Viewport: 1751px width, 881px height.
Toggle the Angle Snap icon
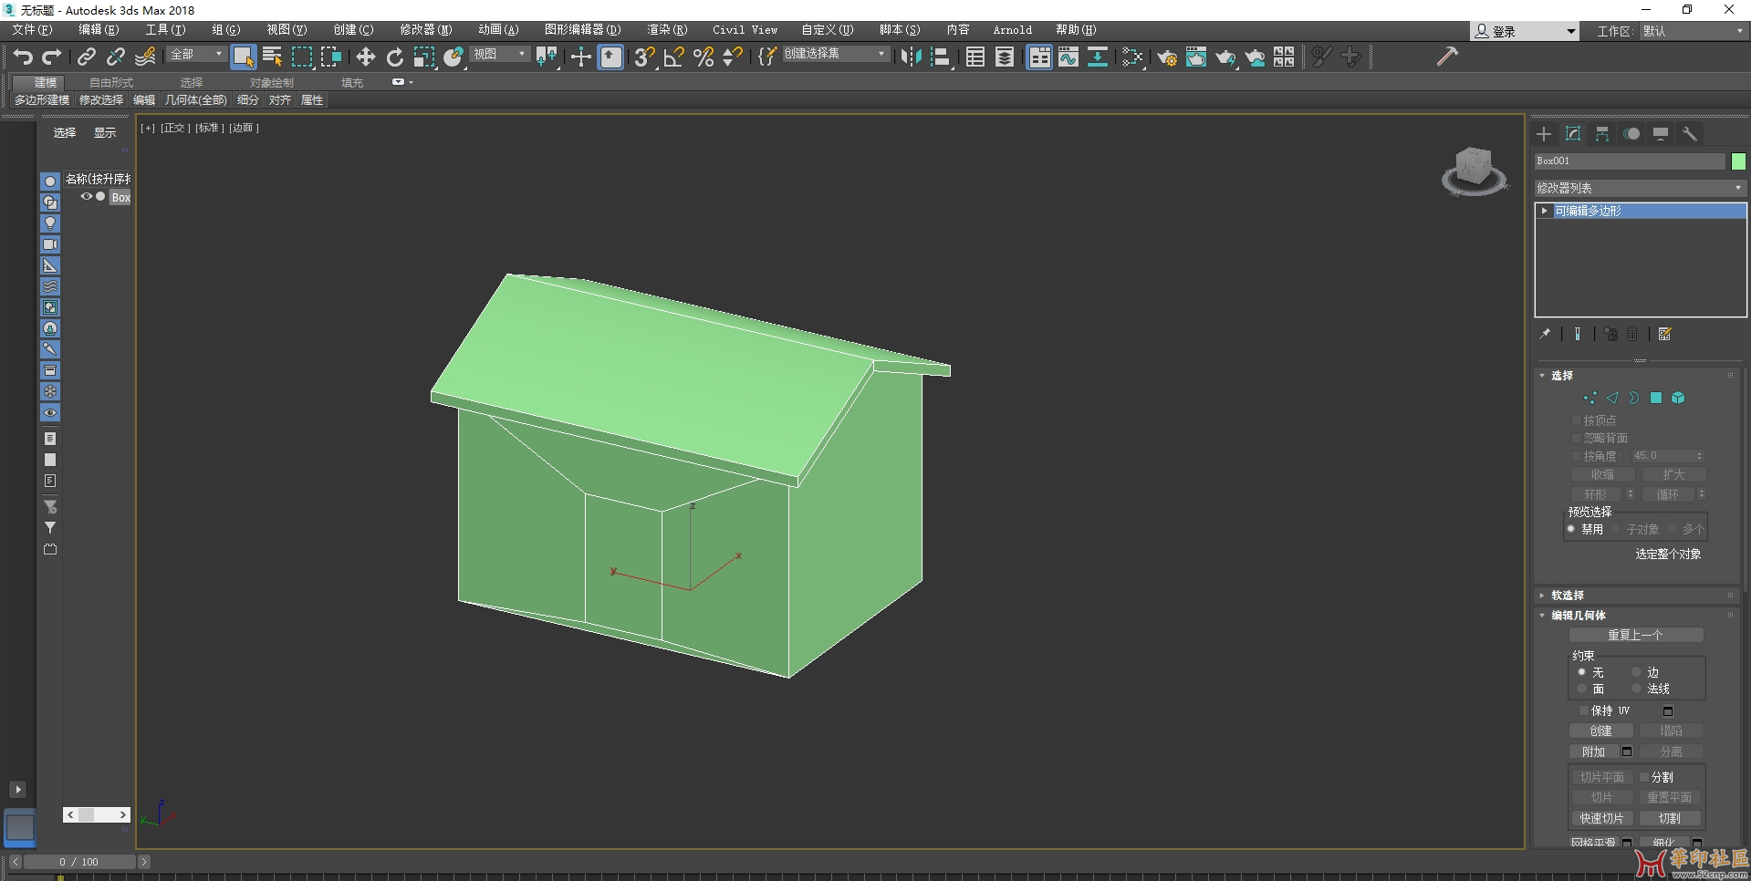[673, 57]
